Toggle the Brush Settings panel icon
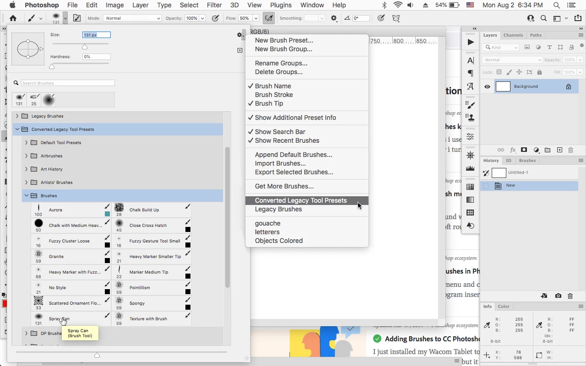 tap(77, 18)
